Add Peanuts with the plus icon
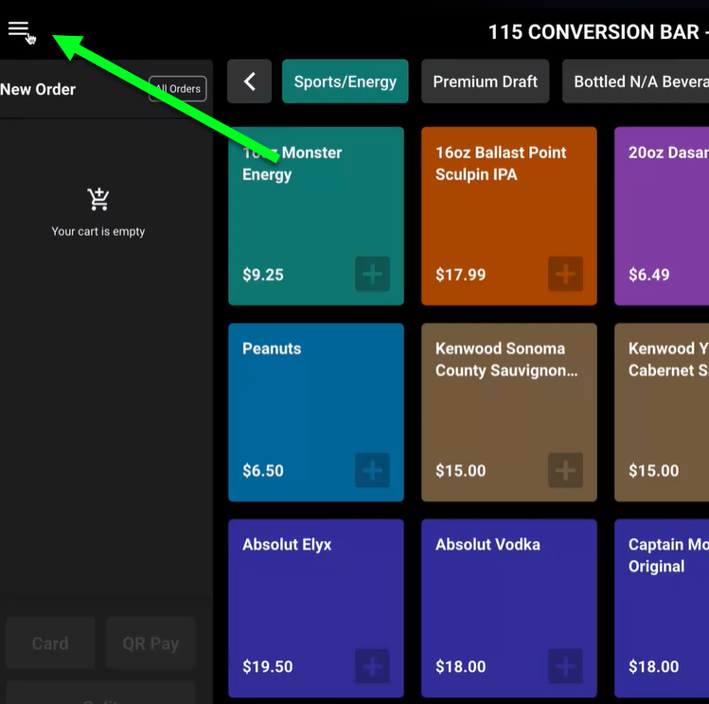Viewport: 709px width, 704px height. (372, 470)
